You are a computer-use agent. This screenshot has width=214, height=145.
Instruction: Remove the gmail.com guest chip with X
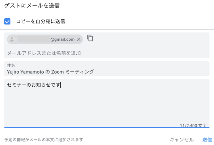(x=79, y=39)
